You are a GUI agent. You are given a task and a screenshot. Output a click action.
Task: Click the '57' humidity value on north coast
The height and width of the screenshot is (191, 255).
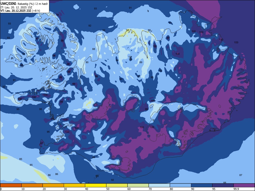pos(128,30)
